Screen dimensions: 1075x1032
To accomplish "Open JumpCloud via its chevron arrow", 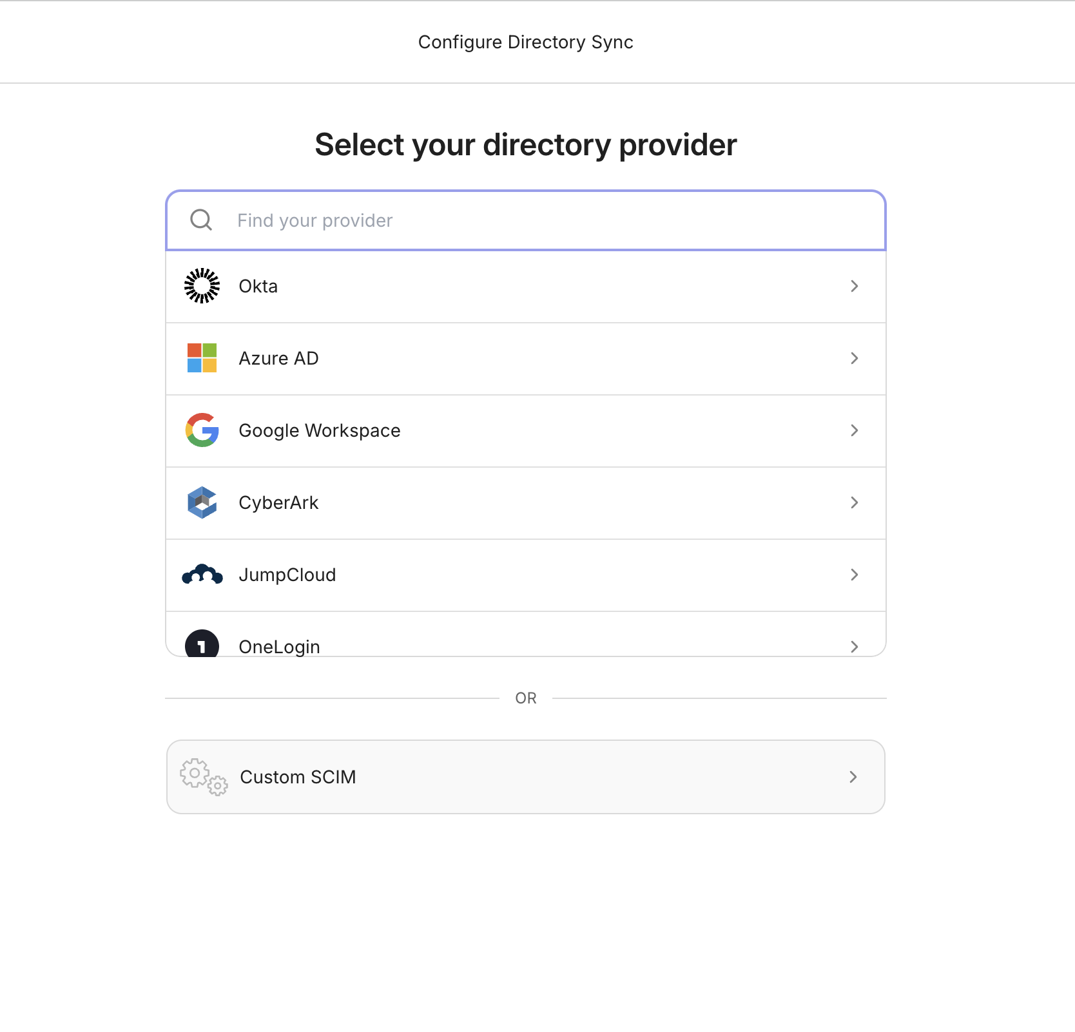I will [x=855, y=575].
